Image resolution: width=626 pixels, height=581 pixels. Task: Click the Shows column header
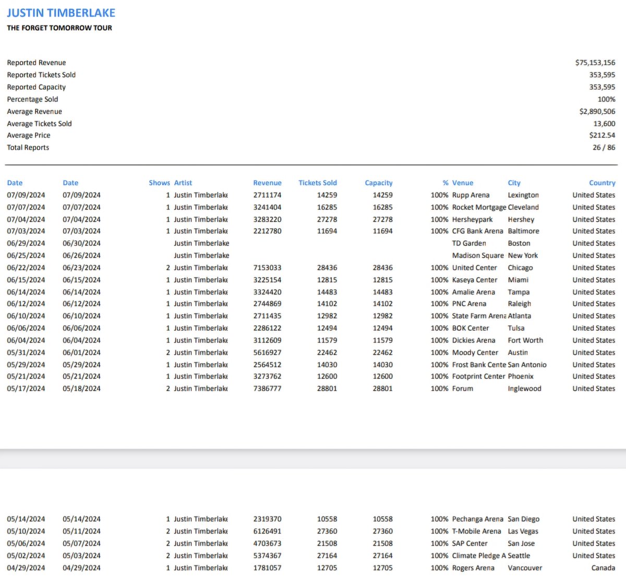pyautogui.click(x=159, y=183)
